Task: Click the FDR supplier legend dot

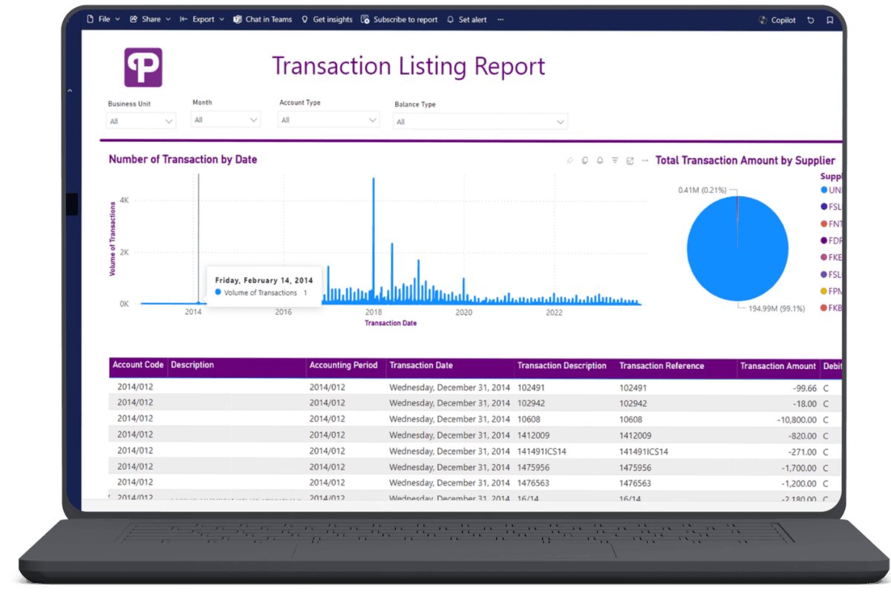Action: [x=824, y=241]
